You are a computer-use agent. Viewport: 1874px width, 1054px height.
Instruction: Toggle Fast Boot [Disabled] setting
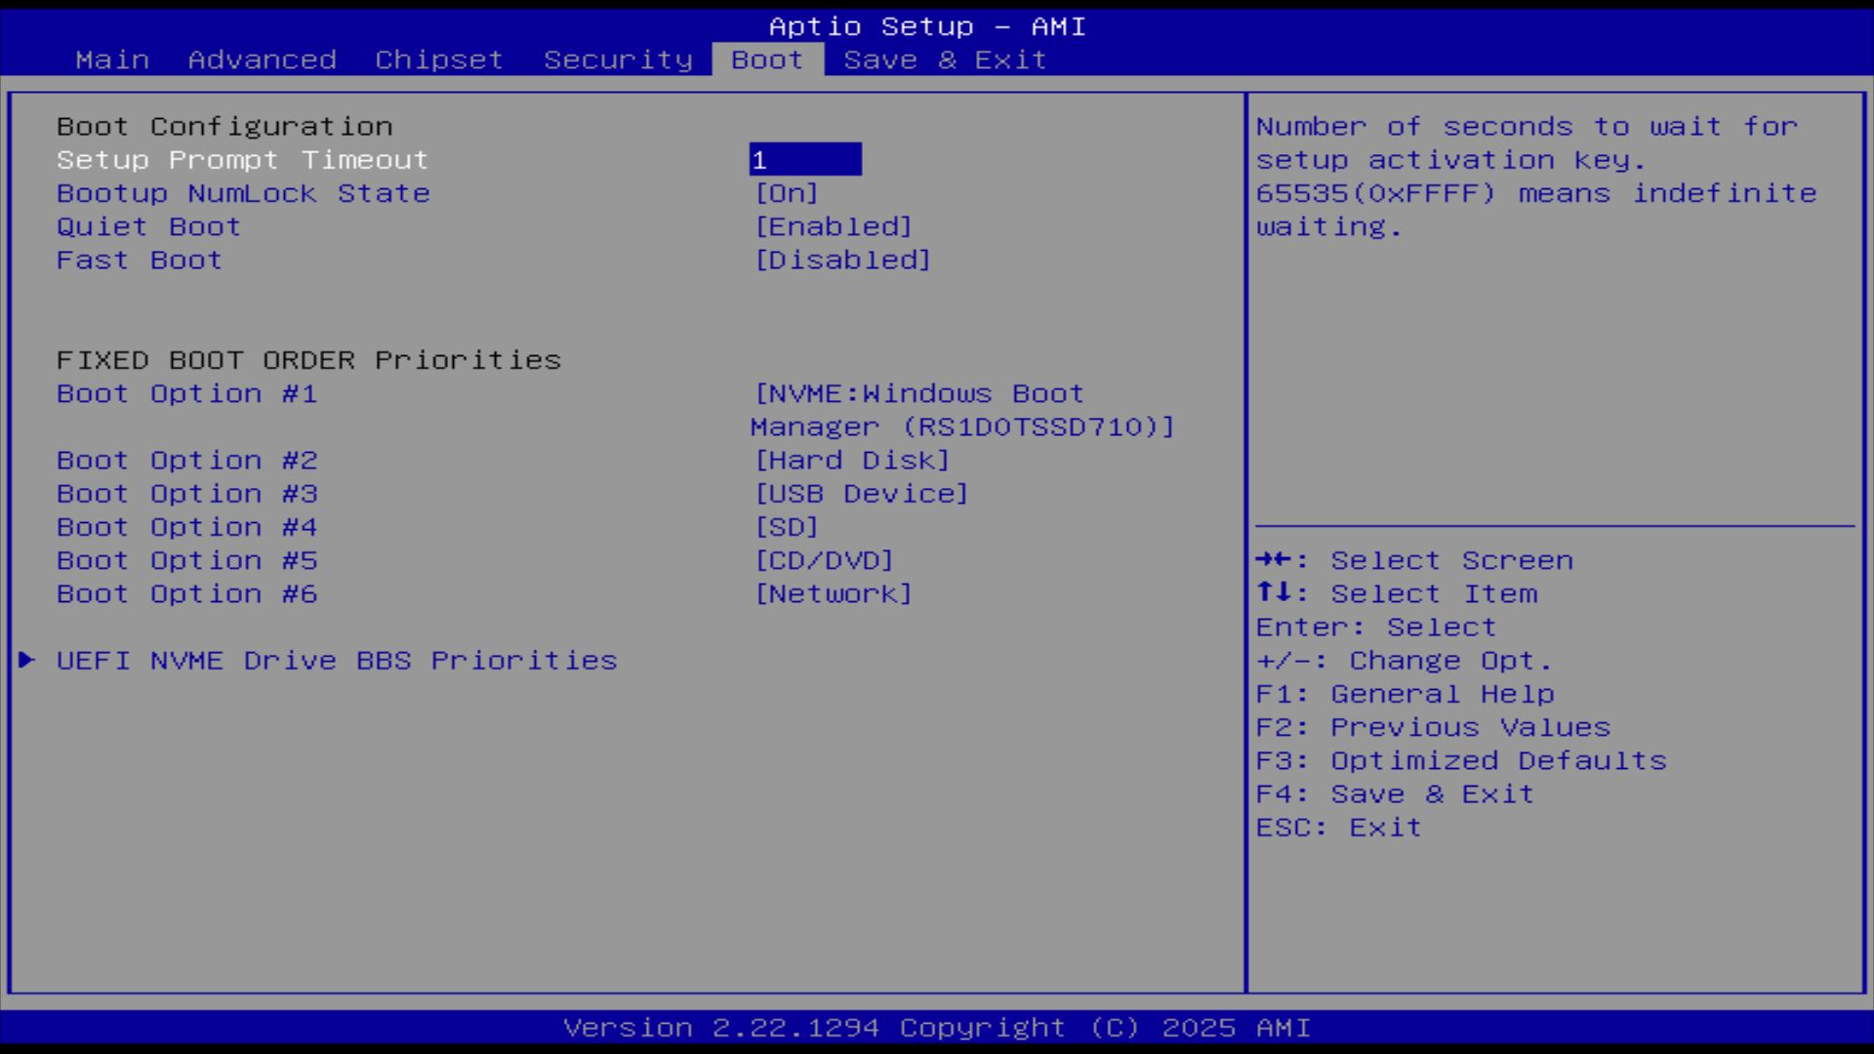pos(842,261)
